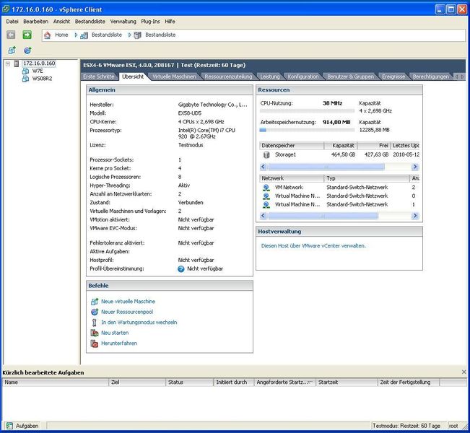Click the VM Network icon

266,187
